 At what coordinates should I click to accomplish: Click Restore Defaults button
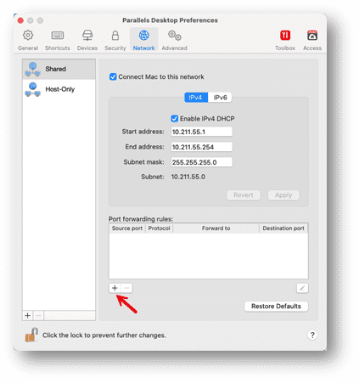(276, 307)
